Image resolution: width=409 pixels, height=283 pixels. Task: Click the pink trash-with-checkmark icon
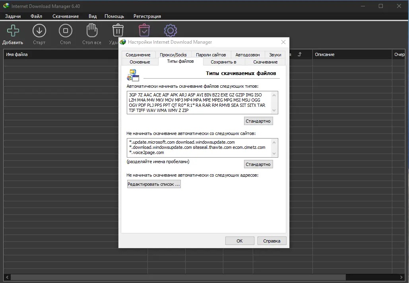coord(144,31)
